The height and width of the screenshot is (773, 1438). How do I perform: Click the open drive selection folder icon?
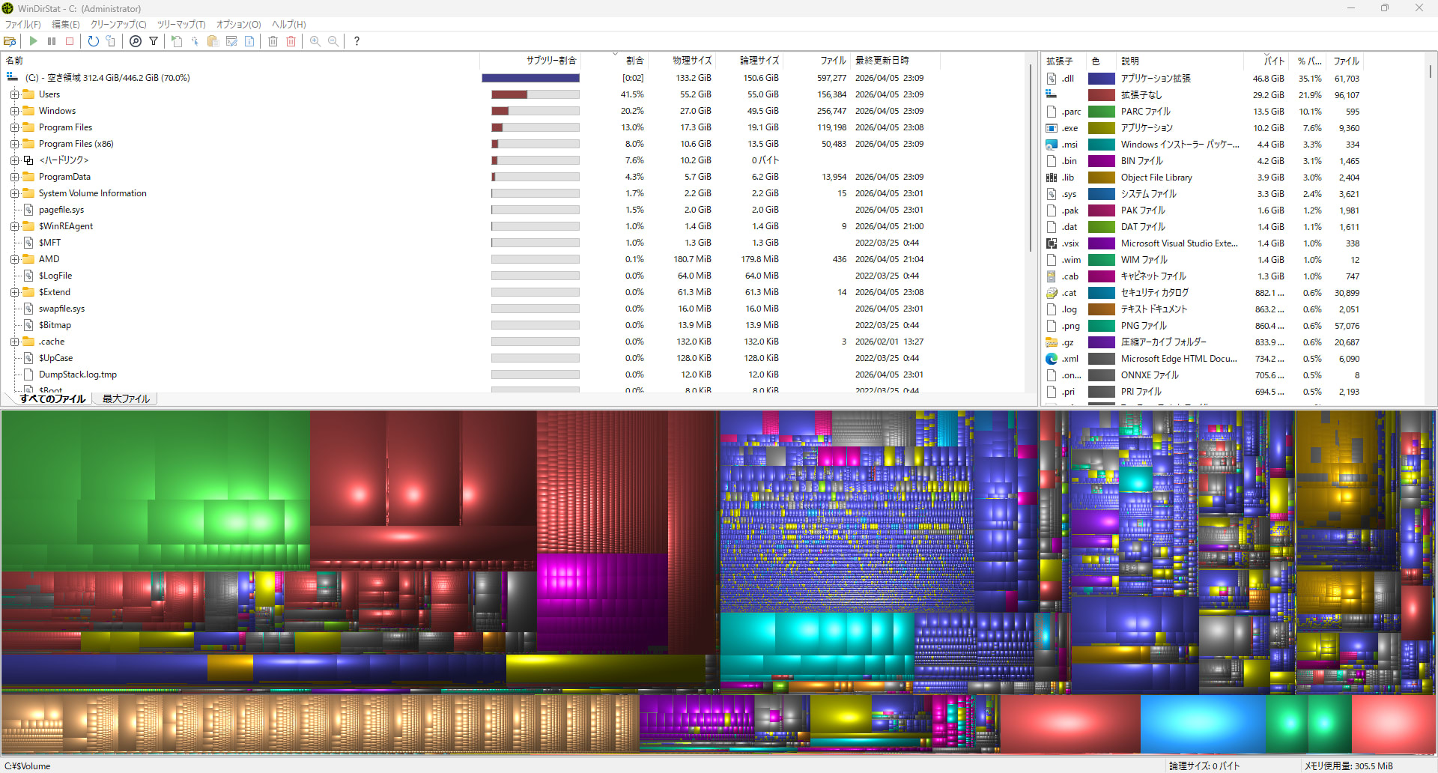coord(10,41)
